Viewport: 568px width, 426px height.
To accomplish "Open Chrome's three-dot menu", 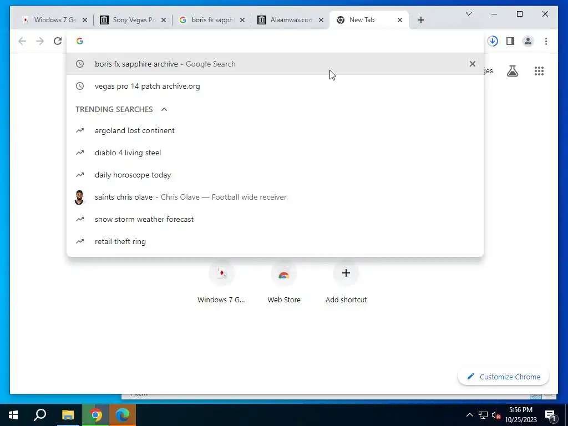I will pos(546,41).
